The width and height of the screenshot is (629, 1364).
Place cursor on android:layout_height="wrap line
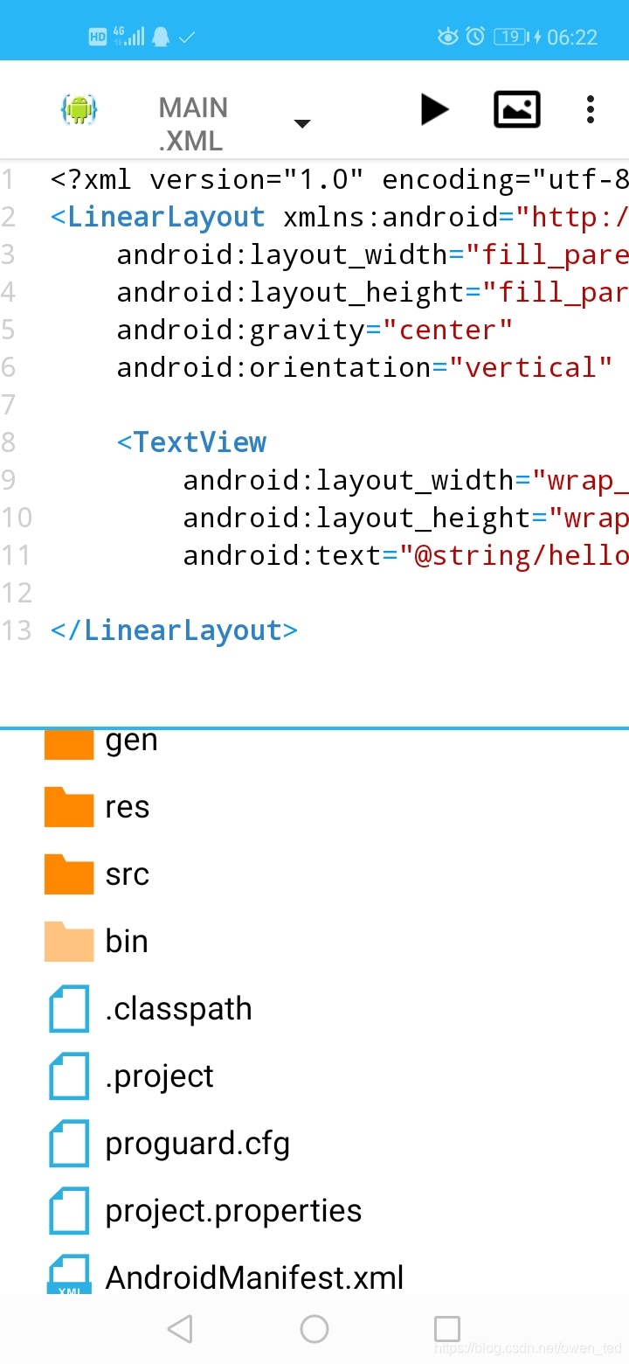[x=405, y=518]
